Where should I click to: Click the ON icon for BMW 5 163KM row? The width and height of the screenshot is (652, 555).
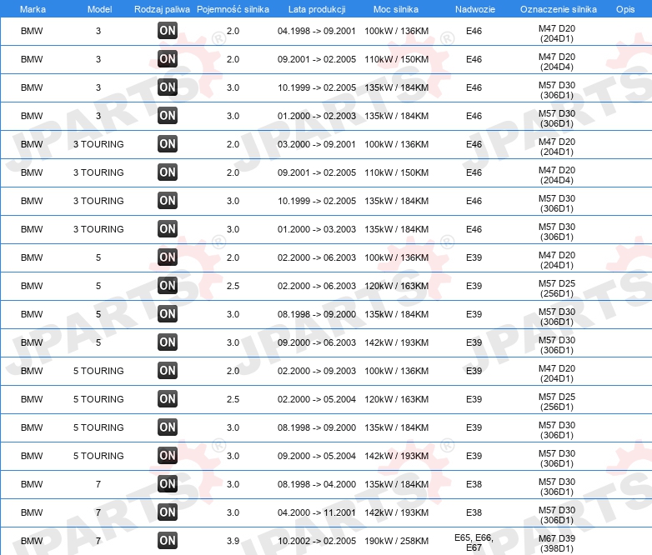[168, 286]
